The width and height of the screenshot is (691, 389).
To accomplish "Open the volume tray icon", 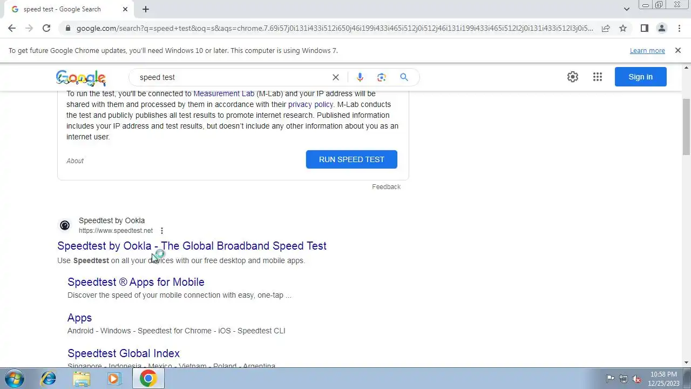I will 636,379.
